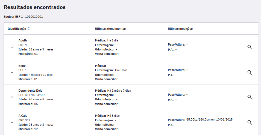Click the Identificação column header
The height and width of the screenshot is (135, 261).
click(x=17, y=29)
